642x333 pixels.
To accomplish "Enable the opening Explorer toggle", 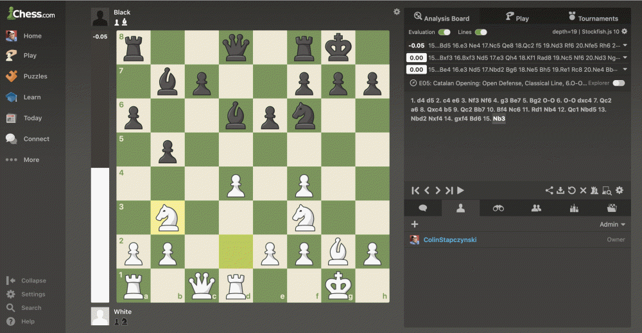I will click(618, 83).
